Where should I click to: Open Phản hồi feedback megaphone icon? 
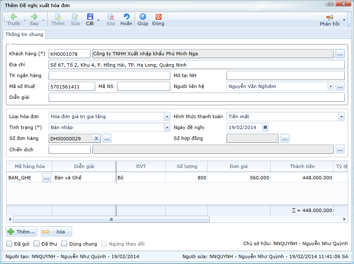pyautogui.click(x=329, y=18)
